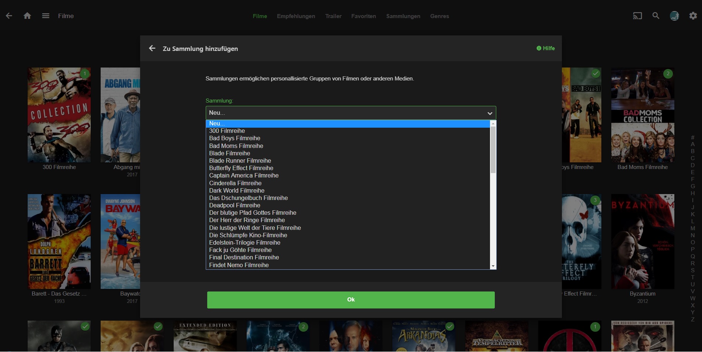This screenshot has width=702, height=352.
Task: Open the Barett Das Gesetz poster
Action: click(59, 241)
